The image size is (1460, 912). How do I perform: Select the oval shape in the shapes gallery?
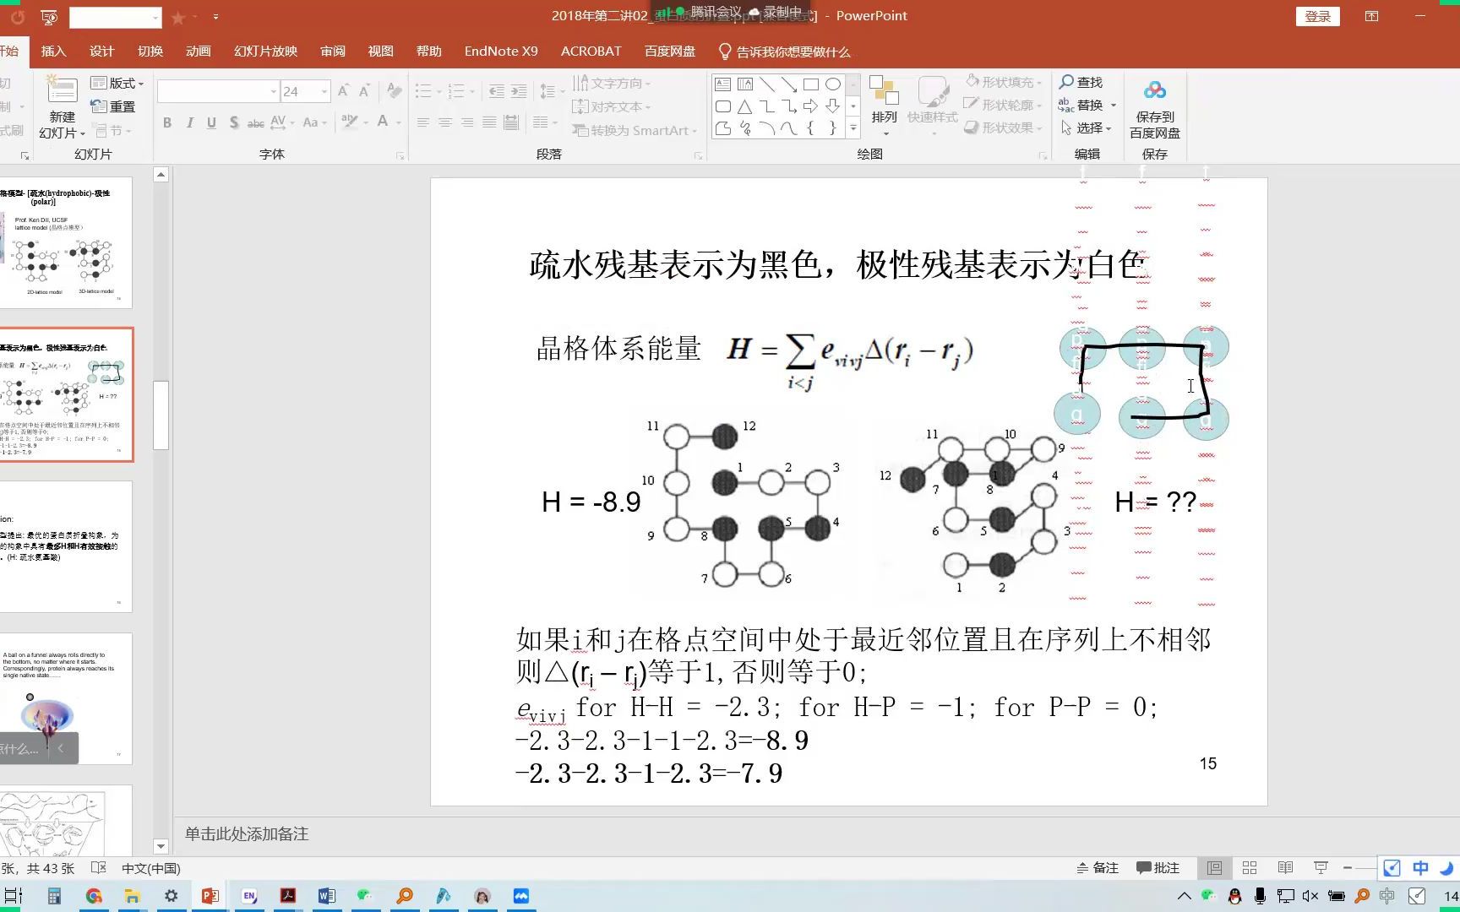pos(832,84)
